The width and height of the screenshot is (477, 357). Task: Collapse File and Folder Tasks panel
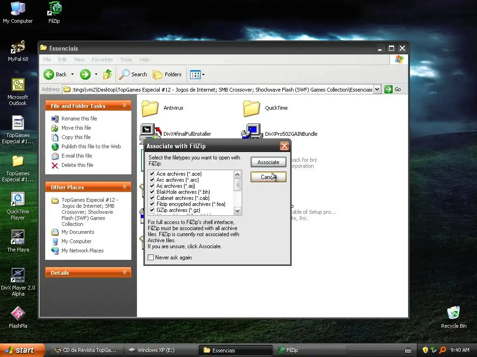[x=124, y=106]
